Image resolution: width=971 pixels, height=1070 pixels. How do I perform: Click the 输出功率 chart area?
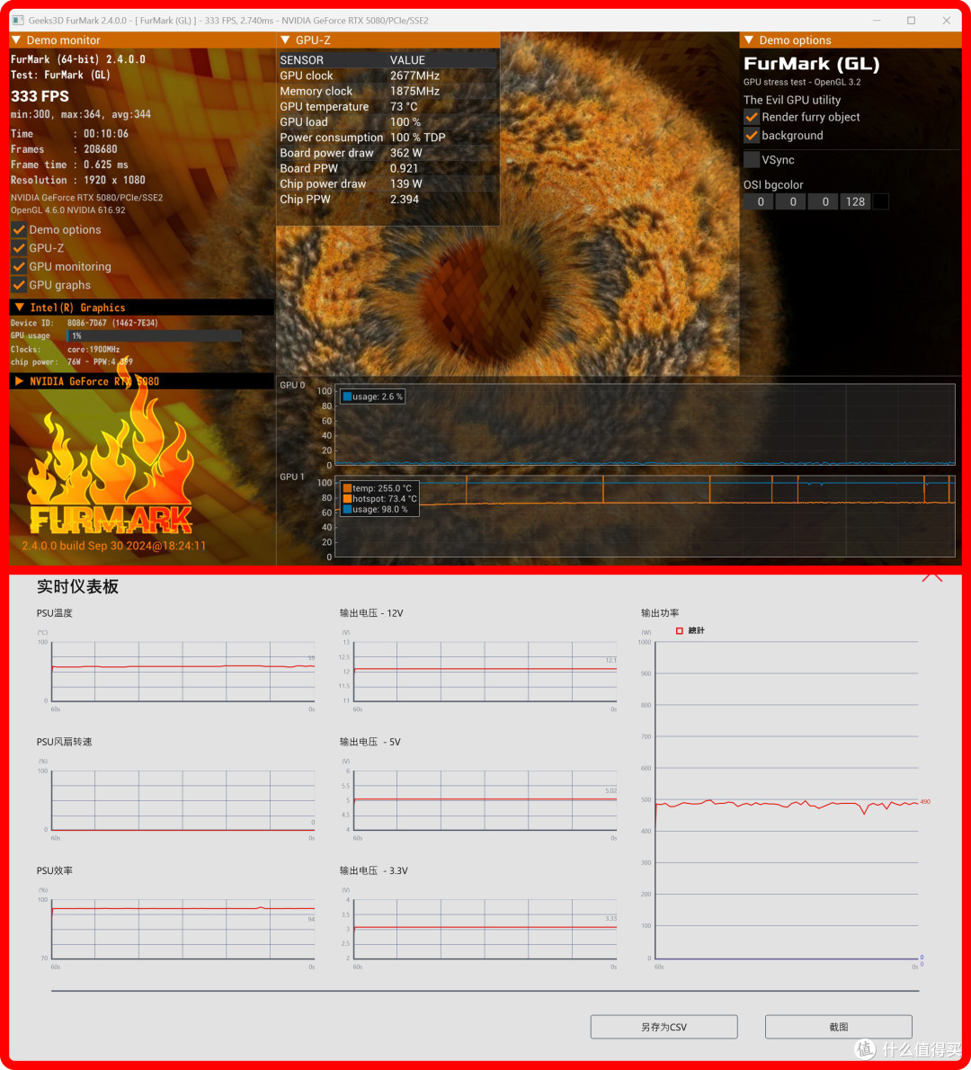[x=787, y=800]
